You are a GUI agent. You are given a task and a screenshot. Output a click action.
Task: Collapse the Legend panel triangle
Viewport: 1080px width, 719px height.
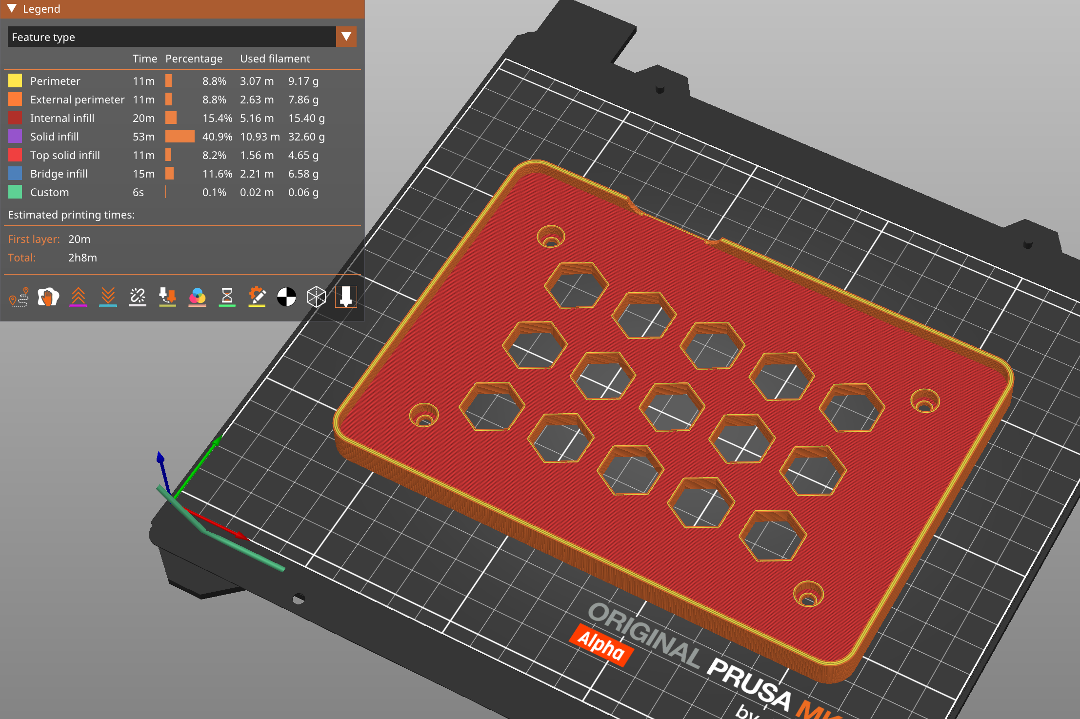click(x=12, y=9)
